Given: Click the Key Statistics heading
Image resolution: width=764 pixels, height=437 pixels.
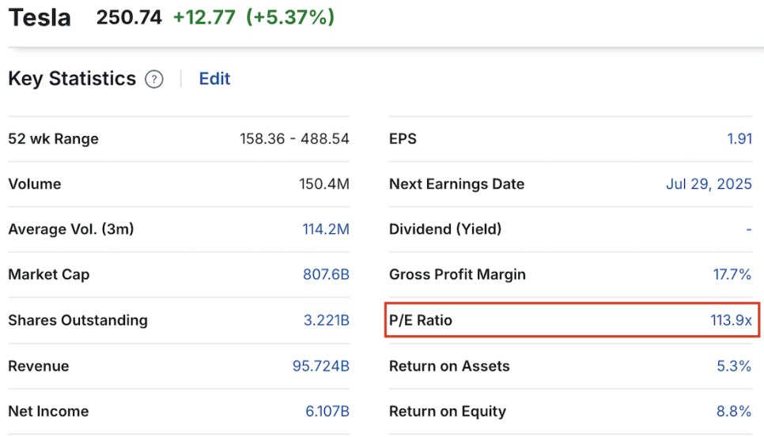Looking at the screenshot, I should pos(72,79).
